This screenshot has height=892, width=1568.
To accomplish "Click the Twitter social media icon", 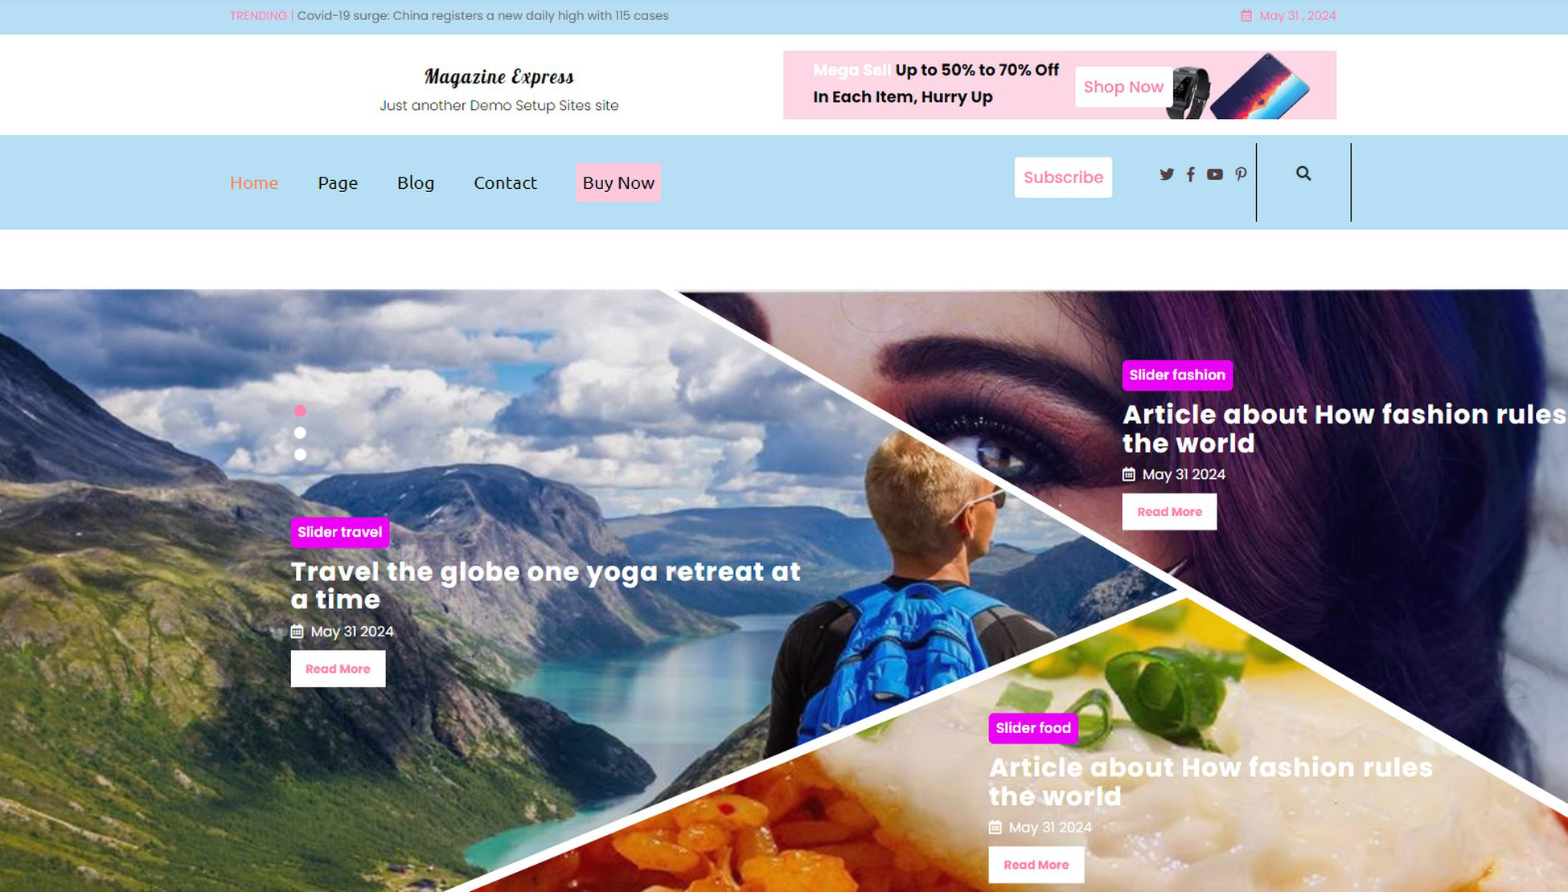I will [x=1166, y=174].
